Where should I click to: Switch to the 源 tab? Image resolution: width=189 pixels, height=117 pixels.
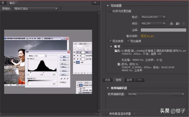3,3
